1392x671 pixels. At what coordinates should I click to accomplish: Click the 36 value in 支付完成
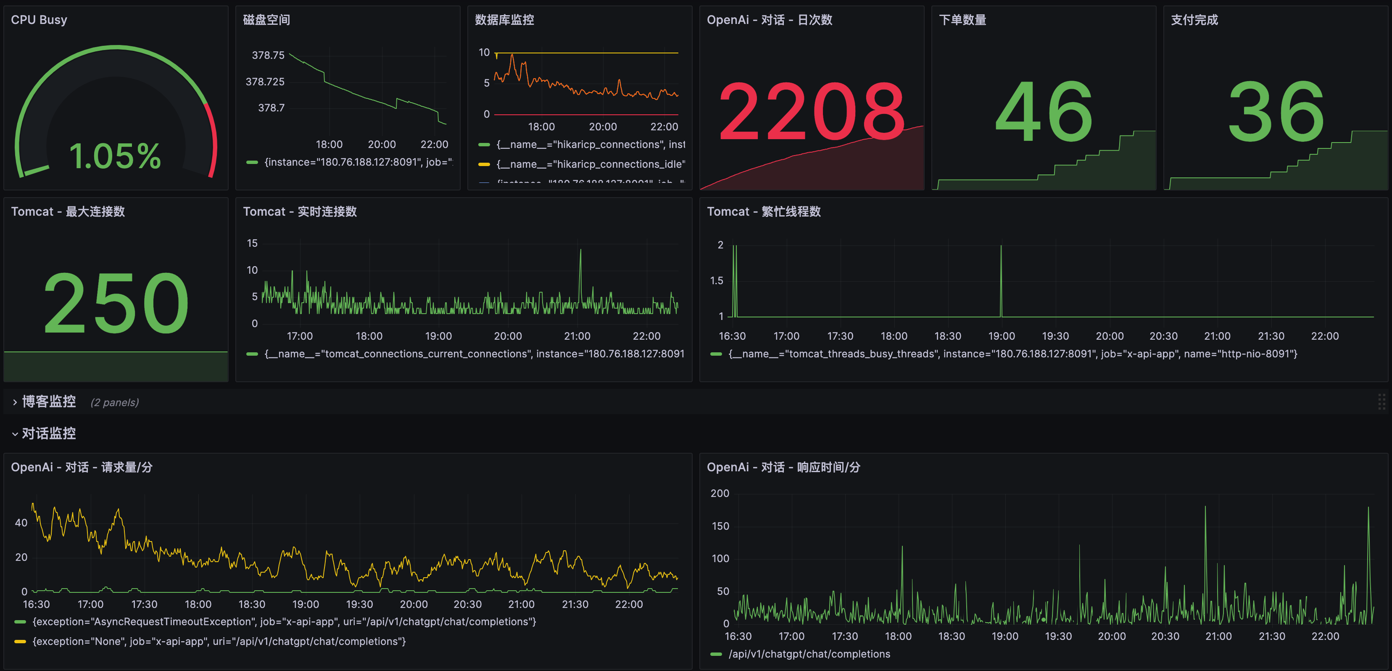[x=1276, y=111]
